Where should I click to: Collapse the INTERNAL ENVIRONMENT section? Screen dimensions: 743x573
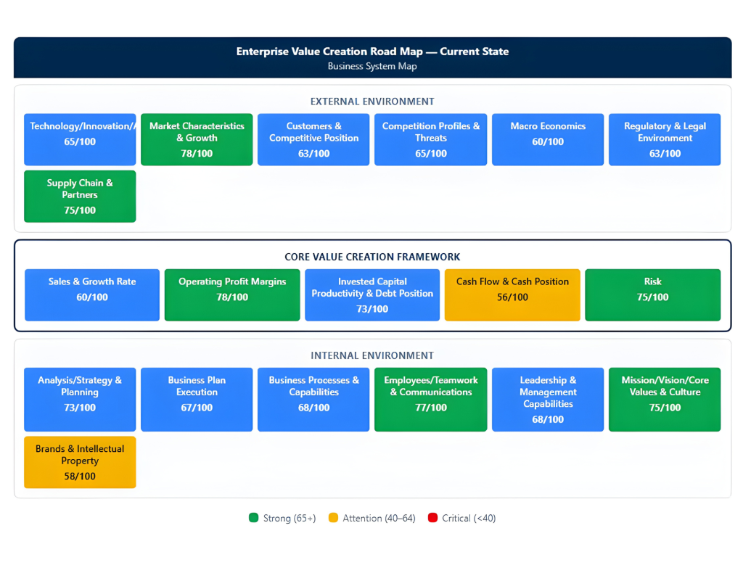click(371, 355)
